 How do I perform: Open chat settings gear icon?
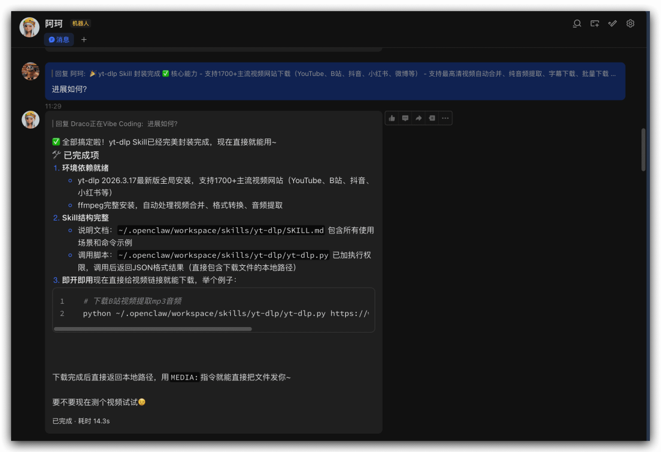pos(630,24)
